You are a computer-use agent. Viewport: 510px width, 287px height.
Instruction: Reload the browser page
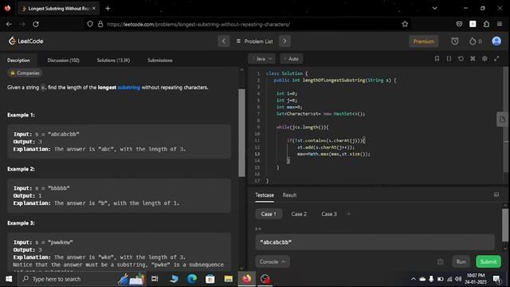[x=36, y=24]
